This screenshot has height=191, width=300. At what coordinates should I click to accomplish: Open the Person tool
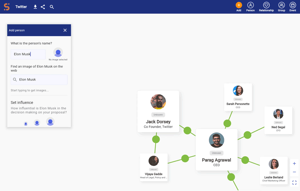(250, 7)
